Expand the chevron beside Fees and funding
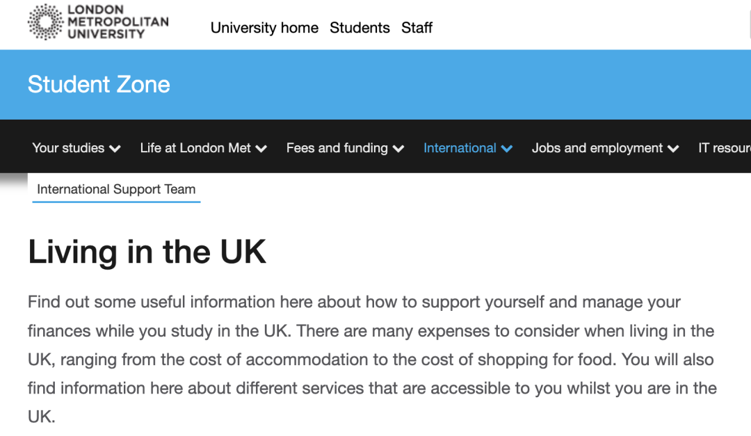The image size is (751, 436). [x=398, y=149]
